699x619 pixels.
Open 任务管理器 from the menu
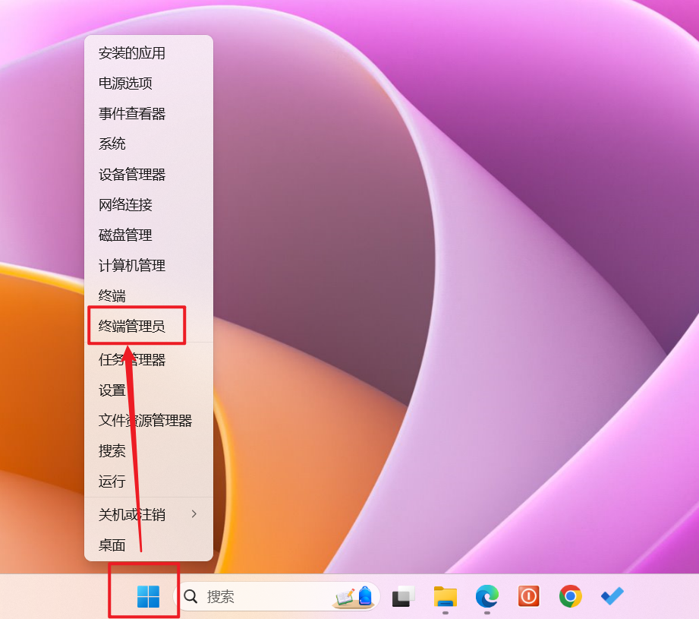(x=149, y=359)
